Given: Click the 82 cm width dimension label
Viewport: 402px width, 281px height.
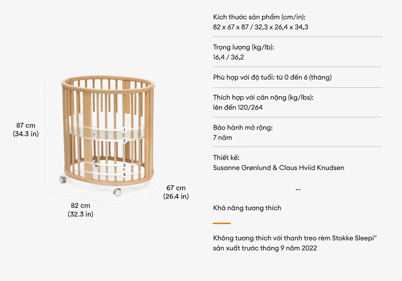Looking at the screenshot, I should [x=80, y=210].
